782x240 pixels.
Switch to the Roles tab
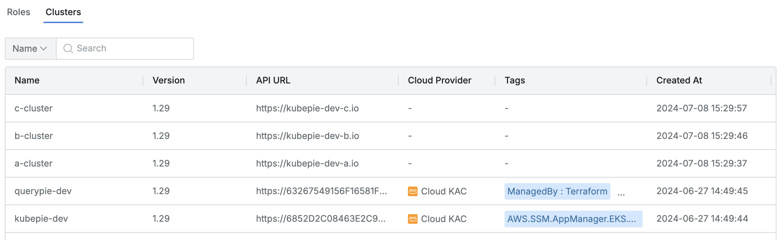coord(19,12)
